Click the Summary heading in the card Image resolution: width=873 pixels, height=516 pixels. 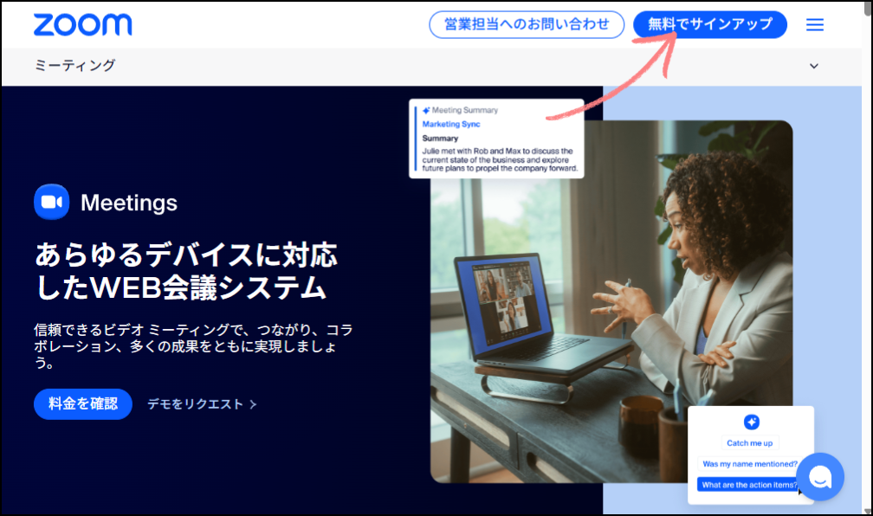tap(440, 138)
